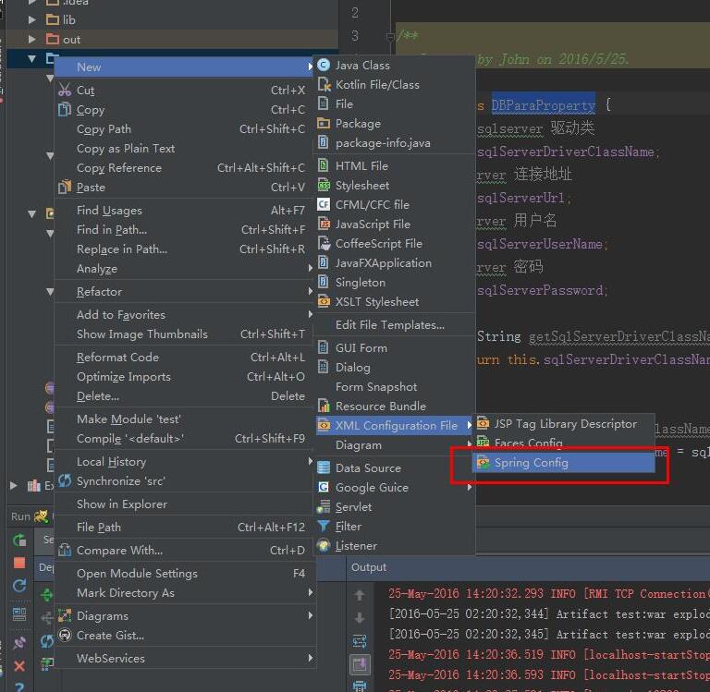The width and height of the screenshot is (710, 692).
Task: Click the JavaScript File icon
Action: [324, 224]
